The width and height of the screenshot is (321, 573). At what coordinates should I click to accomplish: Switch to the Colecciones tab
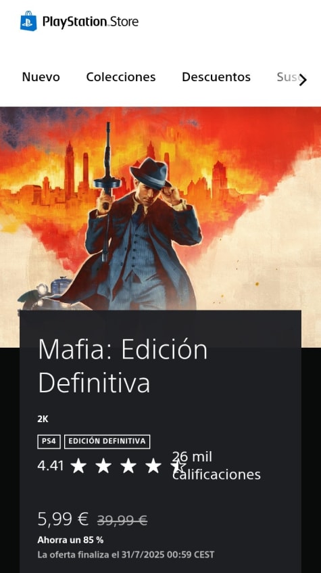[121, 77]
